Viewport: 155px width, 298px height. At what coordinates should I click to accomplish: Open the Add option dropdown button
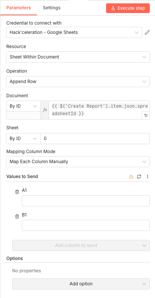click(81, 284)
